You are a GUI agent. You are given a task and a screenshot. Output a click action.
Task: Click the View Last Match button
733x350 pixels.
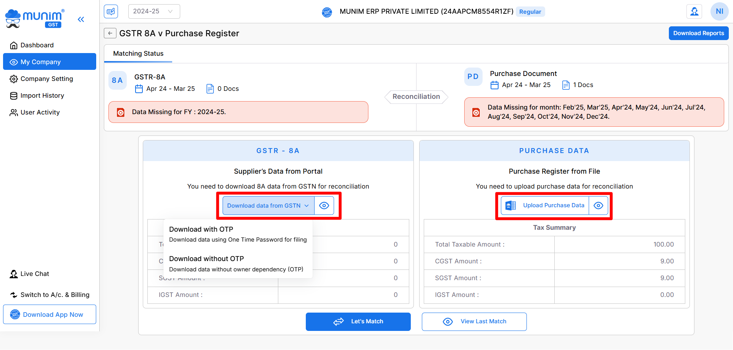[474, 322]
